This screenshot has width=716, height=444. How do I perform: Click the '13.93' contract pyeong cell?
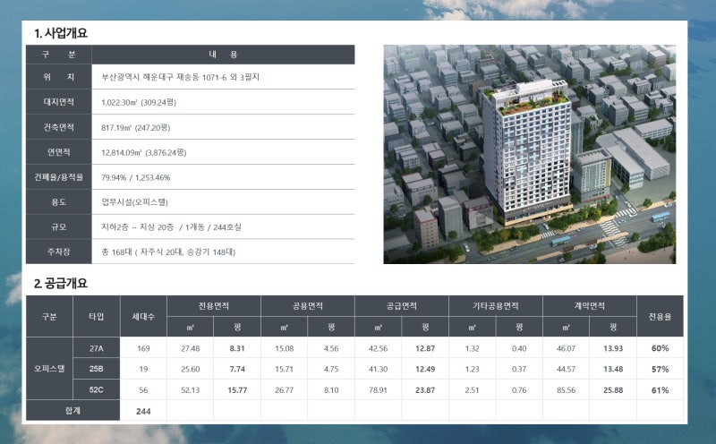pos(613,348)
